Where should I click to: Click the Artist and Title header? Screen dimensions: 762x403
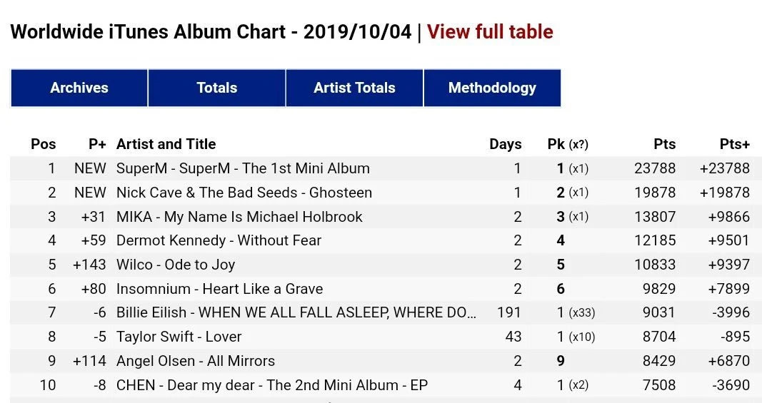(x=166, y=144)
